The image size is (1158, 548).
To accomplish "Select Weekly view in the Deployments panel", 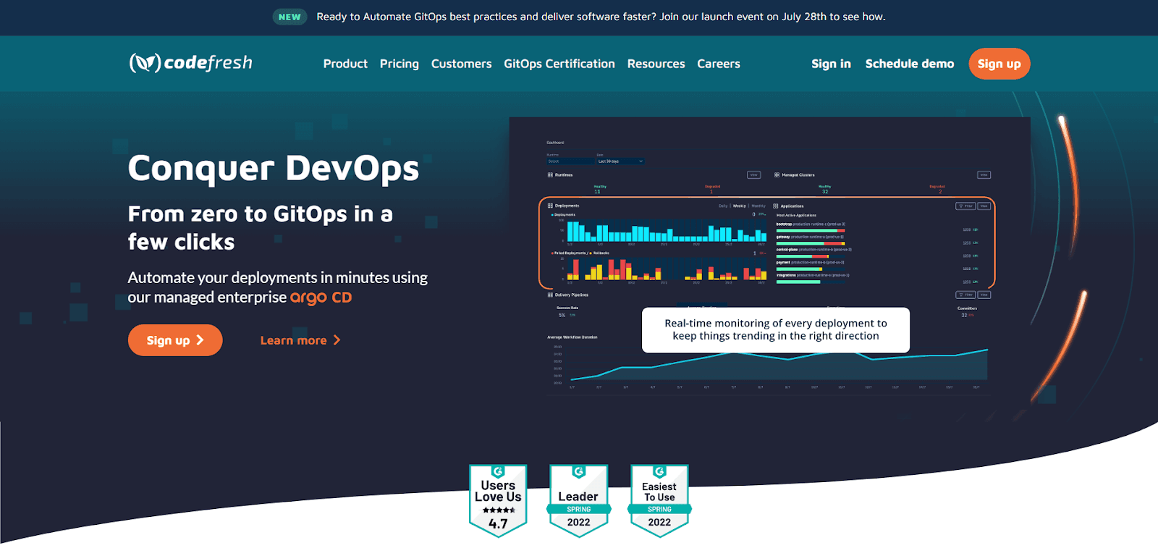I will click(739, 206).
